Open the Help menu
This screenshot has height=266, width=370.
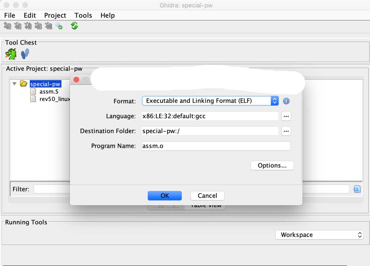108,15
